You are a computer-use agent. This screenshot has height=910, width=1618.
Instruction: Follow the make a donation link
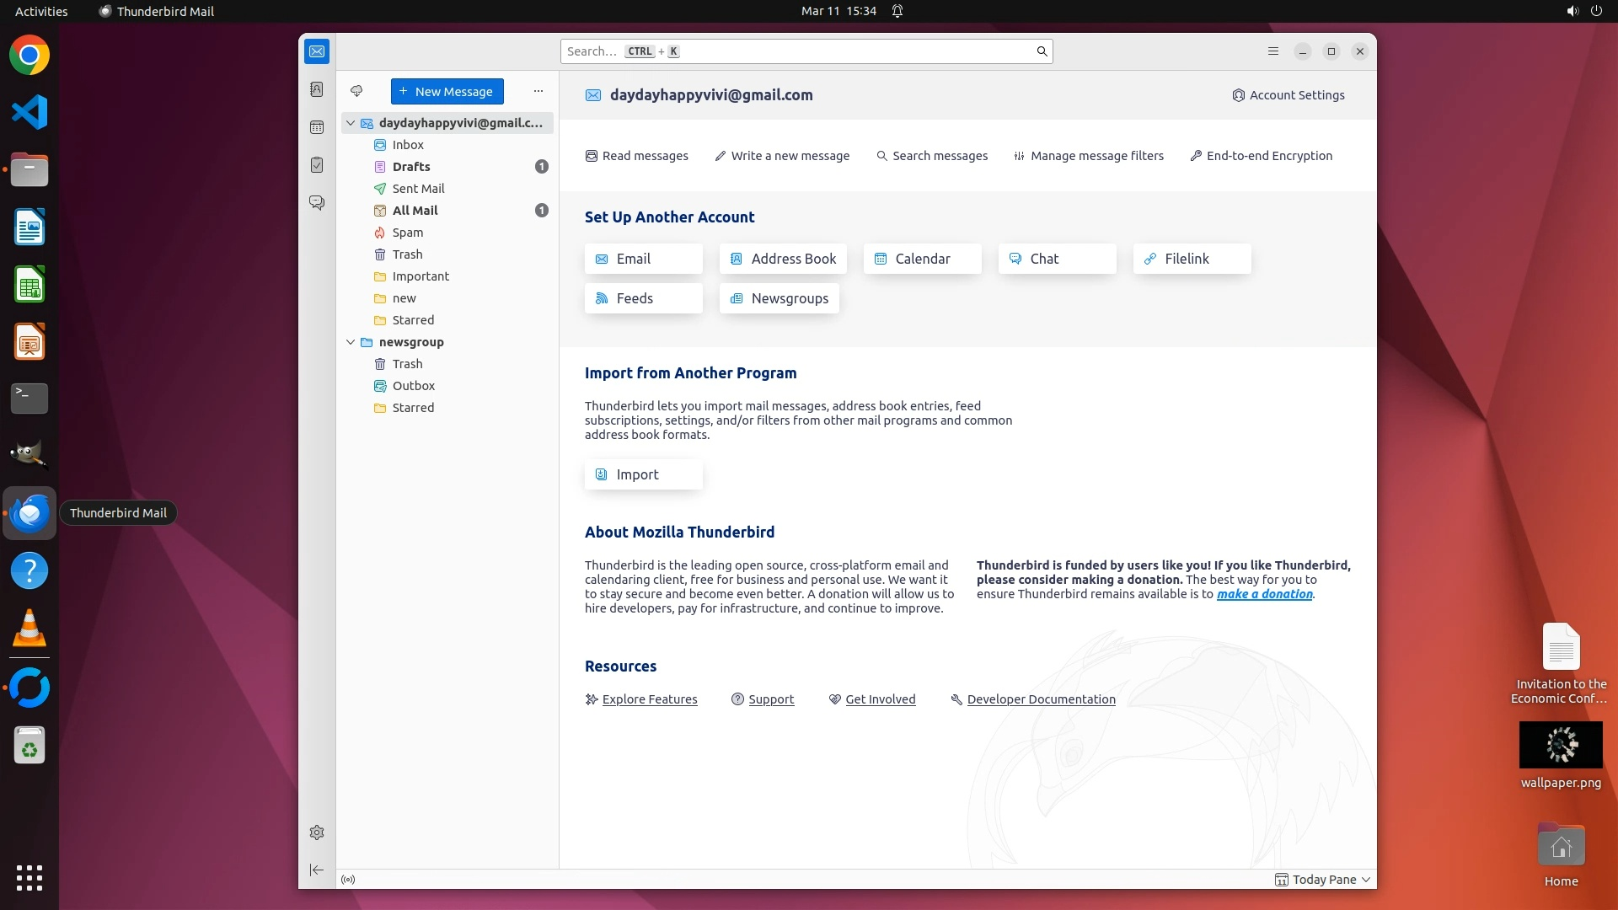point(1264,594)
